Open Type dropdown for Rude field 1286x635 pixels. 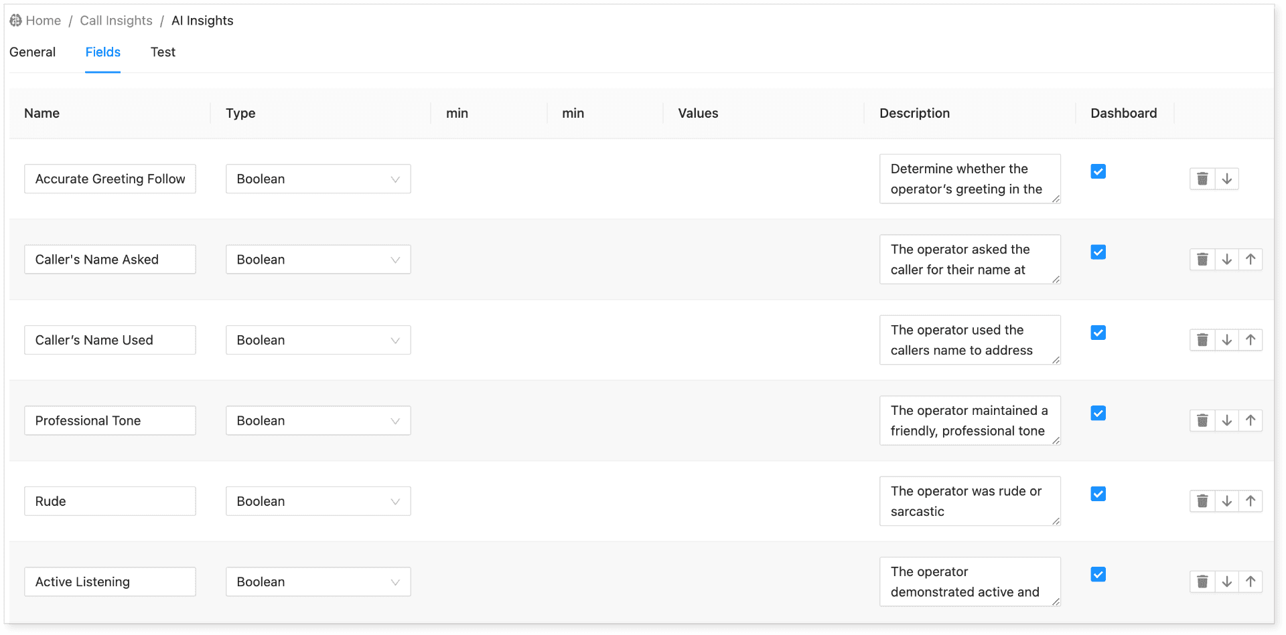point(318,501)
